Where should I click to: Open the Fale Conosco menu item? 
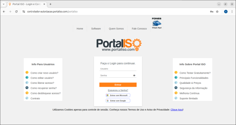click(139, 29)
